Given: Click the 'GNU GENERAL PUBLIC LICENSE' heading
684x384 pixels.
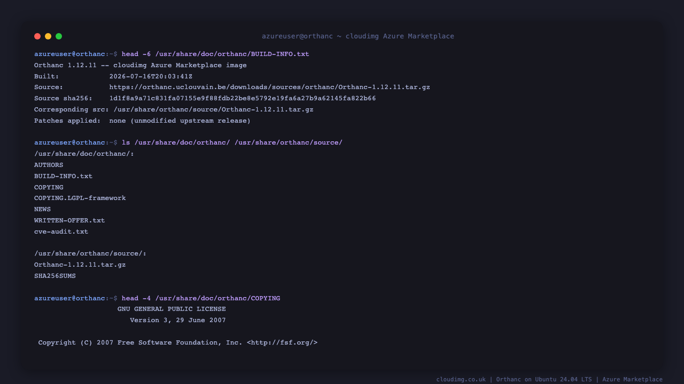Looking at the screenshot, I should click(172, 309).
